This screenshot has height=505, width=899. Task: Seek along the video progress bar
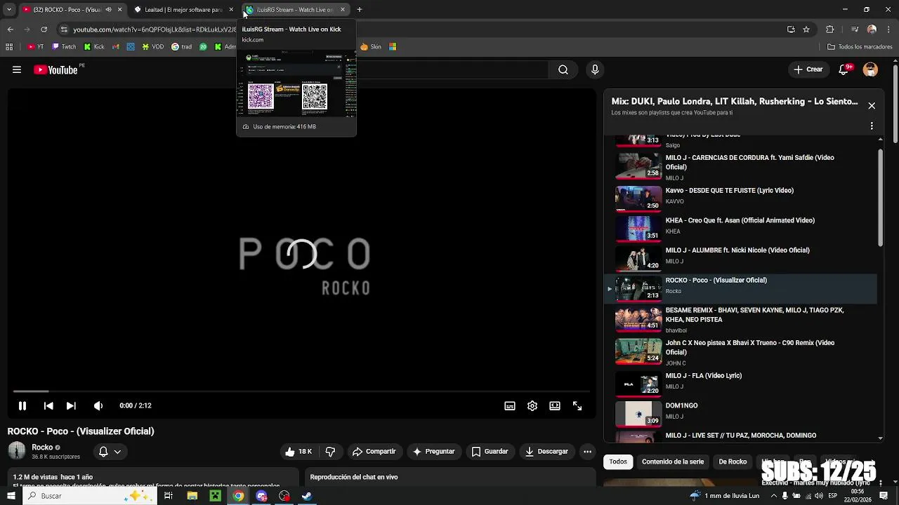pos(302,391)
